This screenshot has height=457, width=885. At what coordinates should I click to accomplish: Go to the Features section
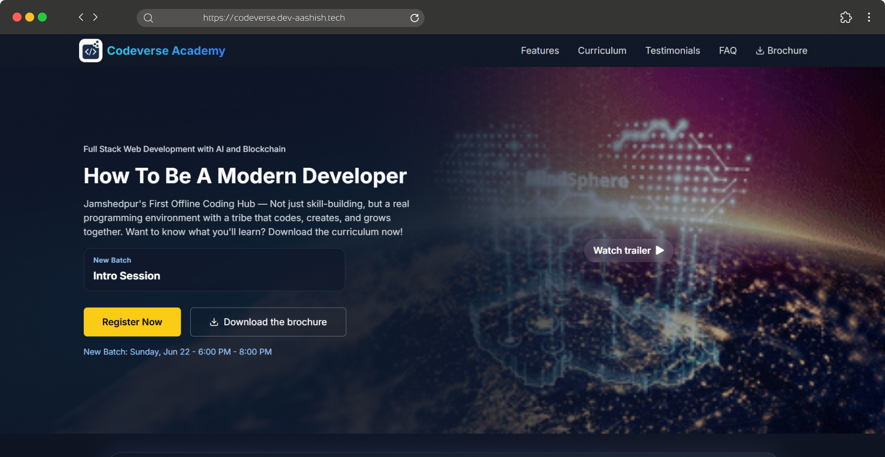540,51
